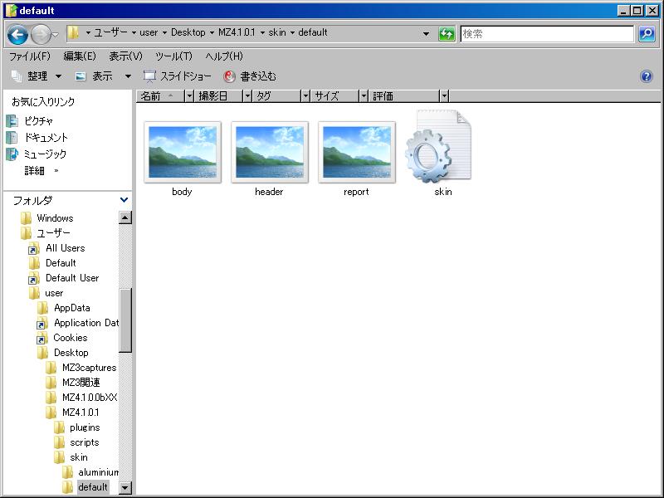Open the 整理 organize dropdown
The height and width of the screenshot is (498, 664).
tap(37, 76)
